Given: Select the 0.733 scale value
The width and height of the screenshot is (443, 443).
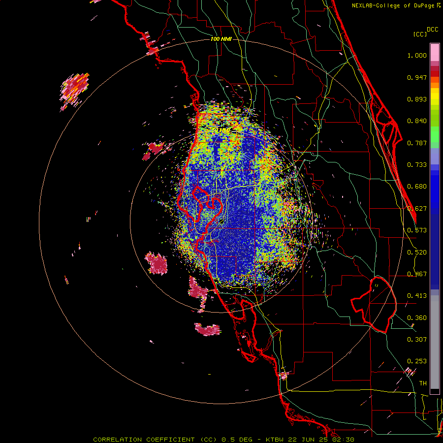Looking at the screenshot, I should click(417, 165).
